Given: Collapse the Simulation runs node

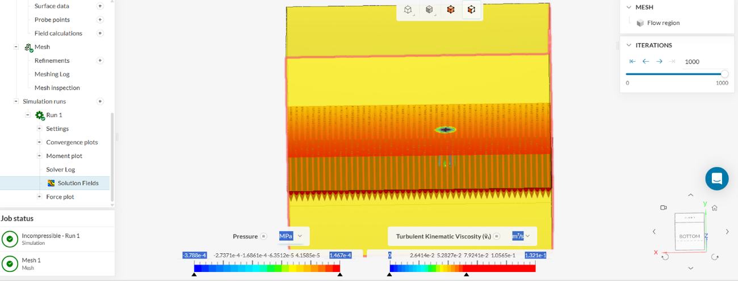Looking at the screenshot, I should point(16,101).
